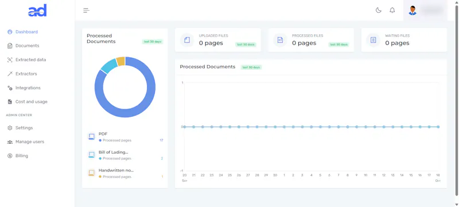Click the Bill of Lading count 2
The width and height of the screenshot is (459, 207).
click(162, 158)
